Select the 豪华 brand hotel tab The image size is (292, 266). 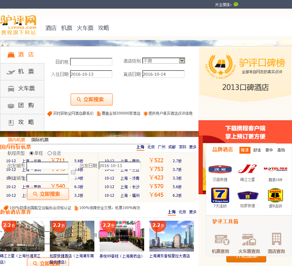point(269,150)
